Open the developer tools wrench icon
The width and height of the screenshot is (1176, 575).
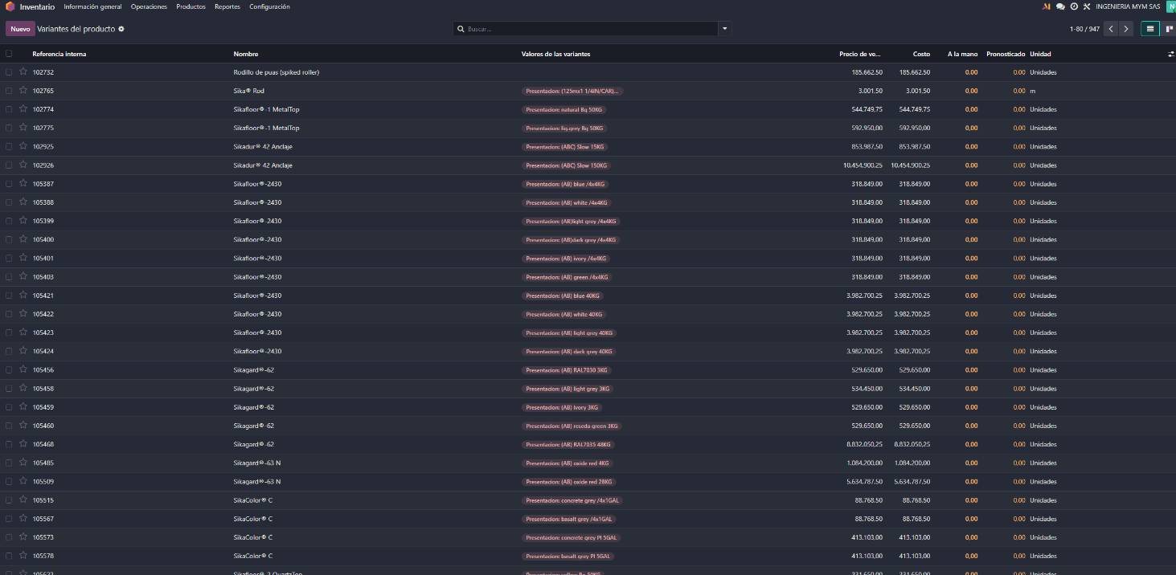point(1087,6)
